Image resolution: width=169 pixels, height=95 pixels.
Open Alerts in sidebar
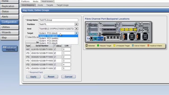click(x=10, y=17)
